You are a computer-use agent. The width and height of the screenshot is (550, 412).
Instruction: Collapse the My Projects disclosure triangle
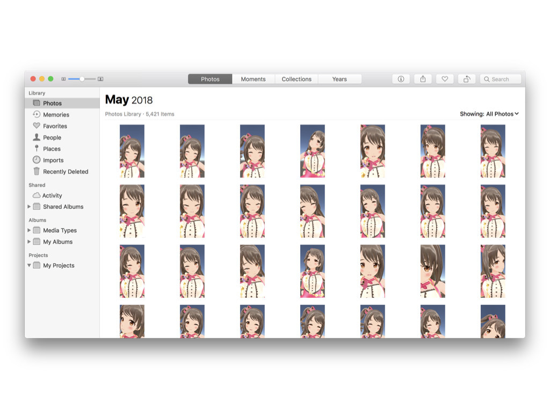tap(29, 265)
